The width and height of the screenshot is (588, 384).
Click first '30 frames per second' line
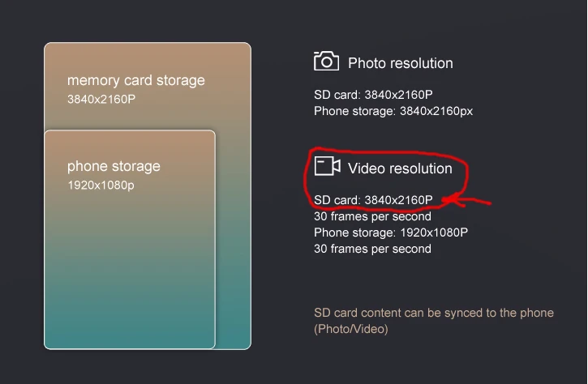(372, 216)
